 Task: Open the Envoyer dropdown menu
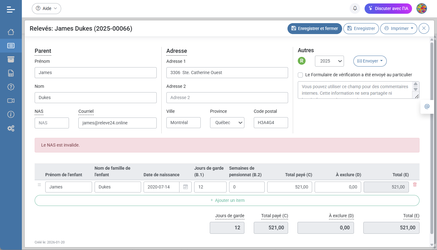370,61
